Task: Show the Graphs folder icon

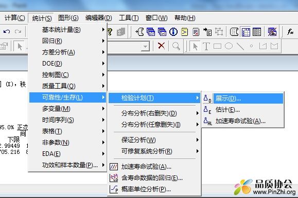Action: (162, 32)
